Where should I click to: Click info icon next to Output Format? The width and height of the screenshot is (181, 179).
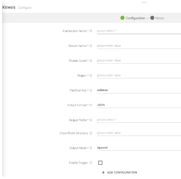91,105
